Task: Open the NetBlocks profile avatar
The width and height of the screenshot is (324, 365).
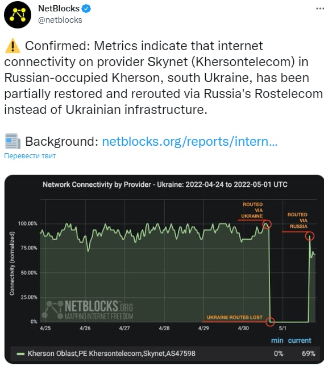Action: 18,14
